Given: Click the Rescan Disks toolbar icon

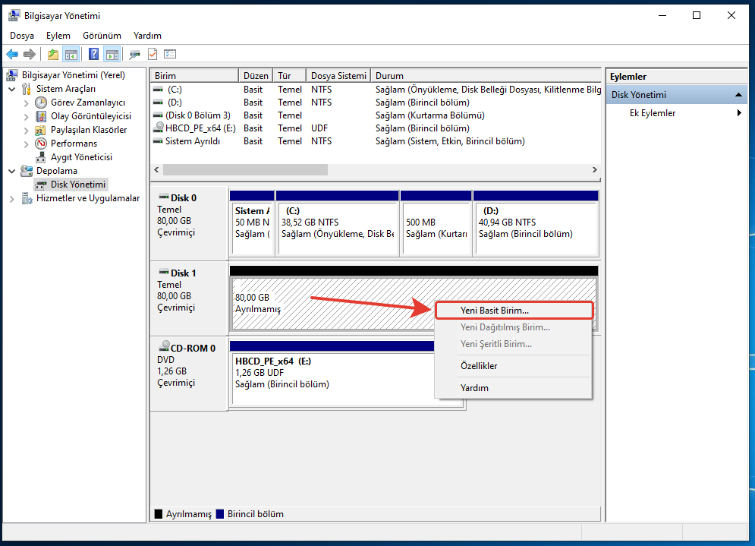Looking at the screenshot, I should point(134,54).
